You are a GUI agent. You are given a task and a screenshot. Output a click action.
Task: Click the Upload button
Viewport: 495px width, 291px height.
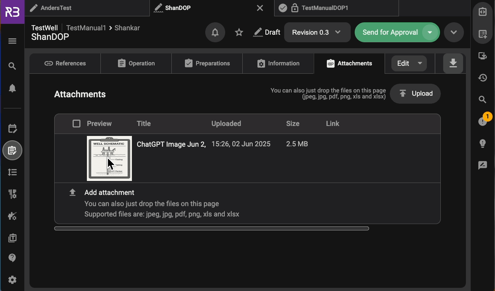[415, 94]
